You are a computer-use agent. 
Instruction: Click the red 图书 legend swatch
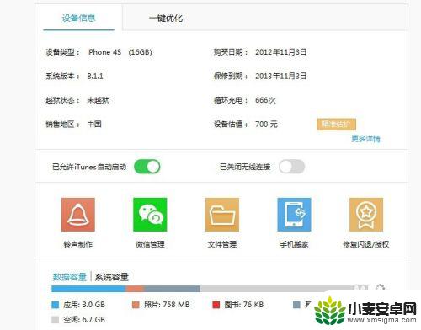click(x=216, y=305)
